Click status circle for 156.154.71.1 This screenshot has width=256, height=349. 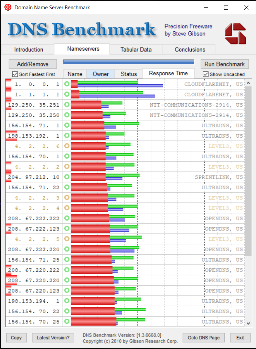pyautogui.click(x=67, y=125)
